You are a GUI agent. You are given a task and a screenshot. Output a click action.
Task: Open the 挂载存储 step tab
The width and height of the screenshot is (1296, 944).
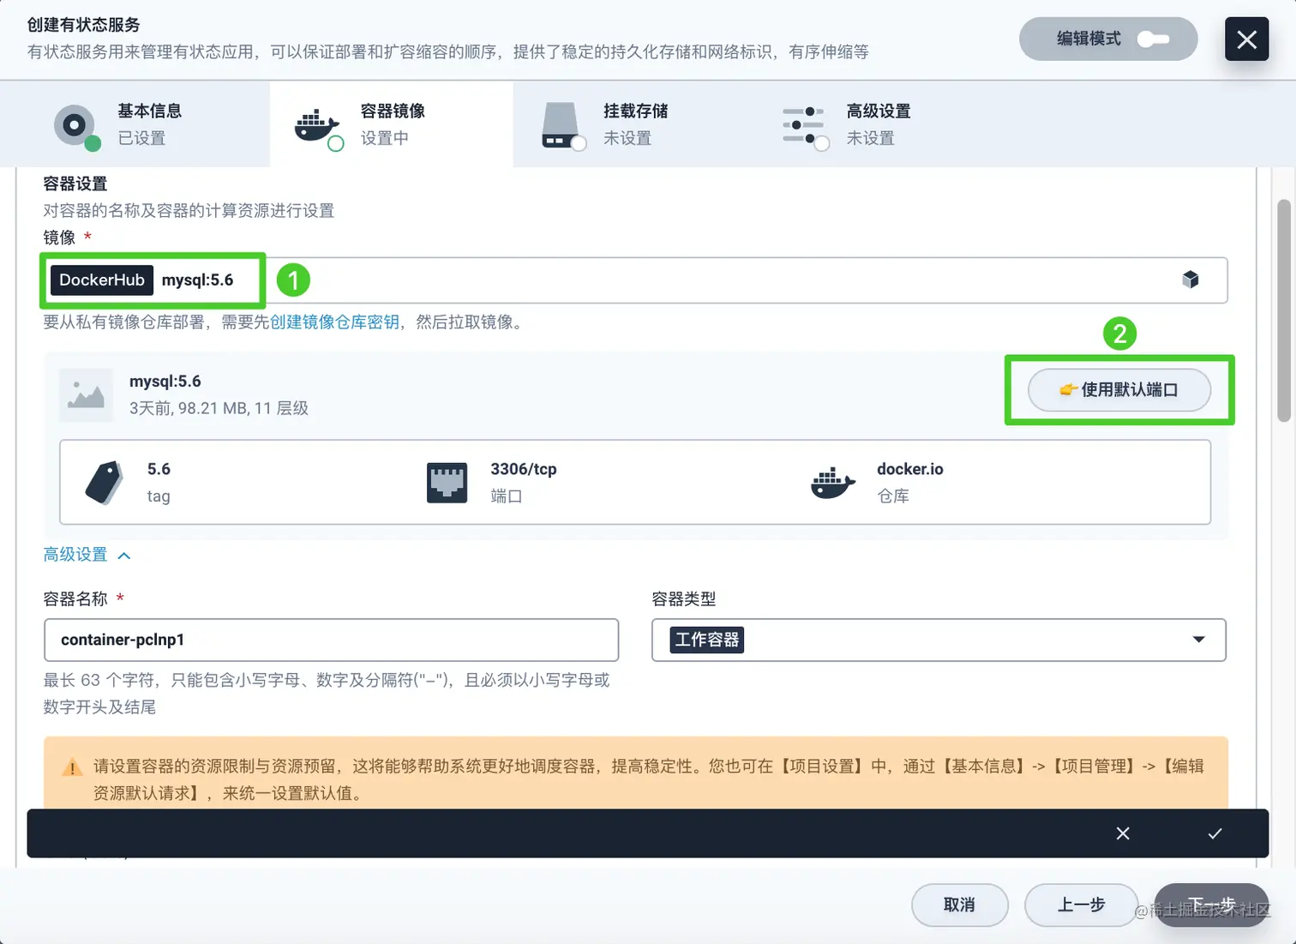point(634,124)
